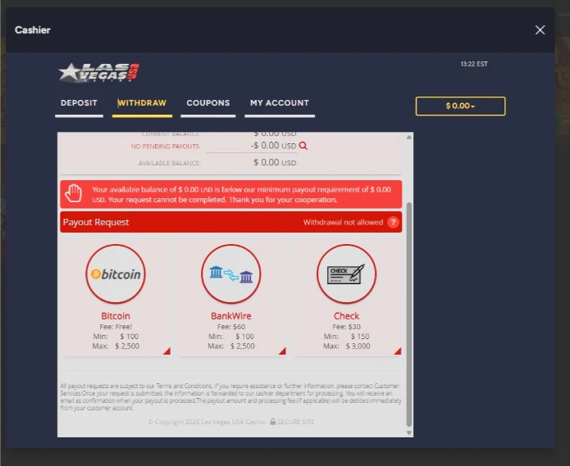Click the stop hand icon in alert
Image resolution: width=570 pixels, height=466 pixels.
75,194
